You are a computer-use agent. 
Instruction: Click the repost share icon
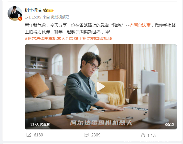[29, 135]
